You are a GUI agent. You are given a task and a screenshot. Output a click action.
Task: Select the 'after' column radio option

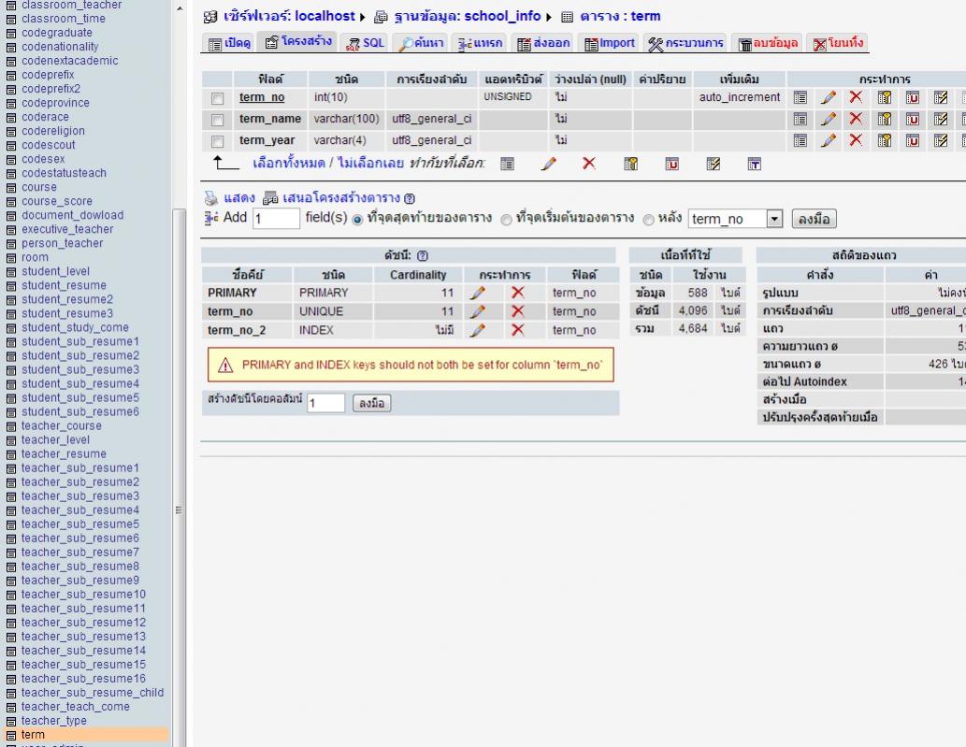649,220
